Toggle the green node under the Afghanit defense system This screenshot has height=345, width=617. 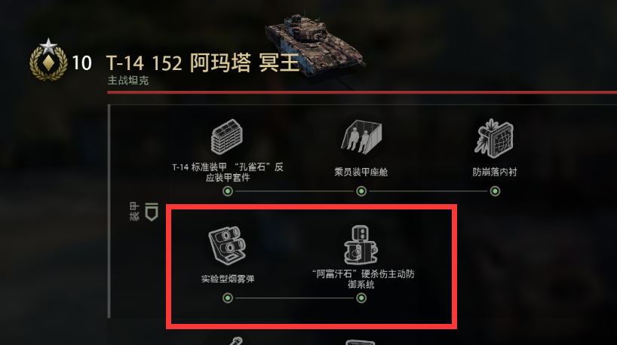[361, 298]
